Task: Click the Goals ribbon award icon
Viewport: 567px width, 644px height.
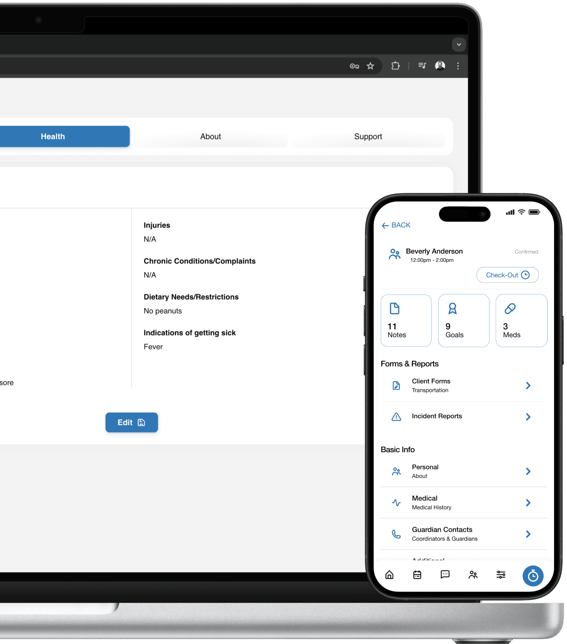Action: (452, 309)
